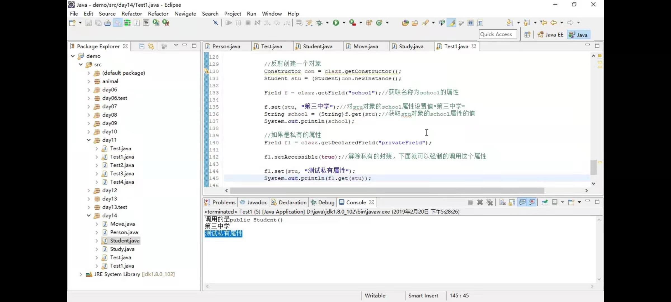The image size is (671, 302).
Task: Toggle Link with Editor in Package Explorer
Action: click(x=151, y=46)
